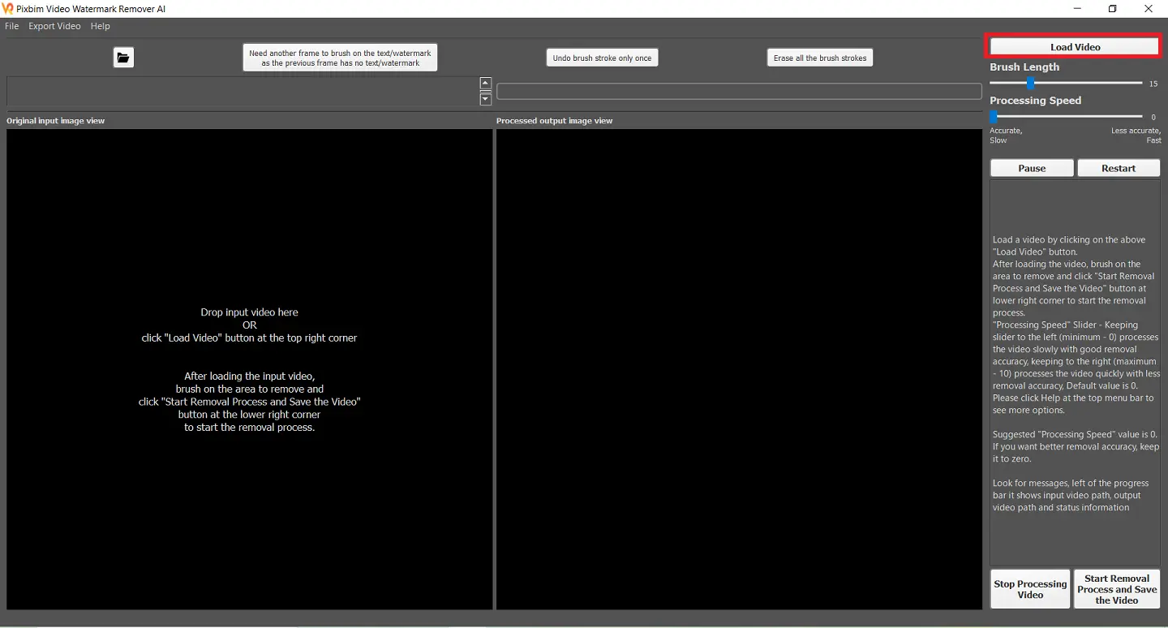Click the Original input image view drop area
The width and height of the screenshot is (1168, 628).
249,369
